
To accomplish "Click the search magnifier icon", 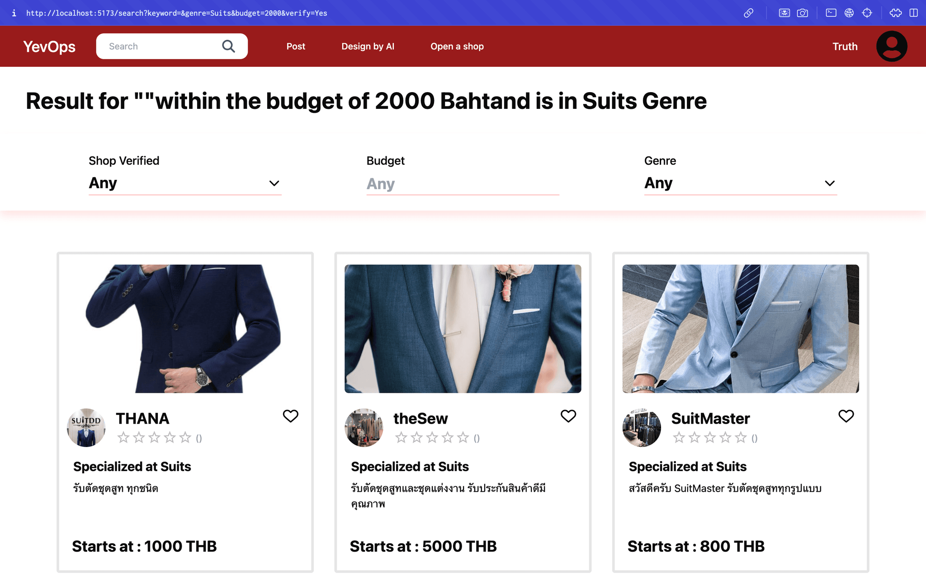I will [228, 46].
